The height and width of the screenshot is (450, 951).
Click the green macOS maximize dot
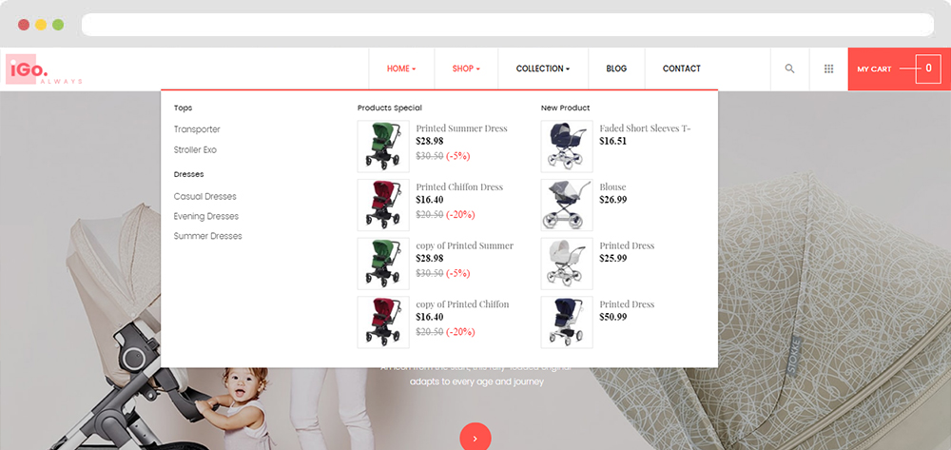pos(58,25)
